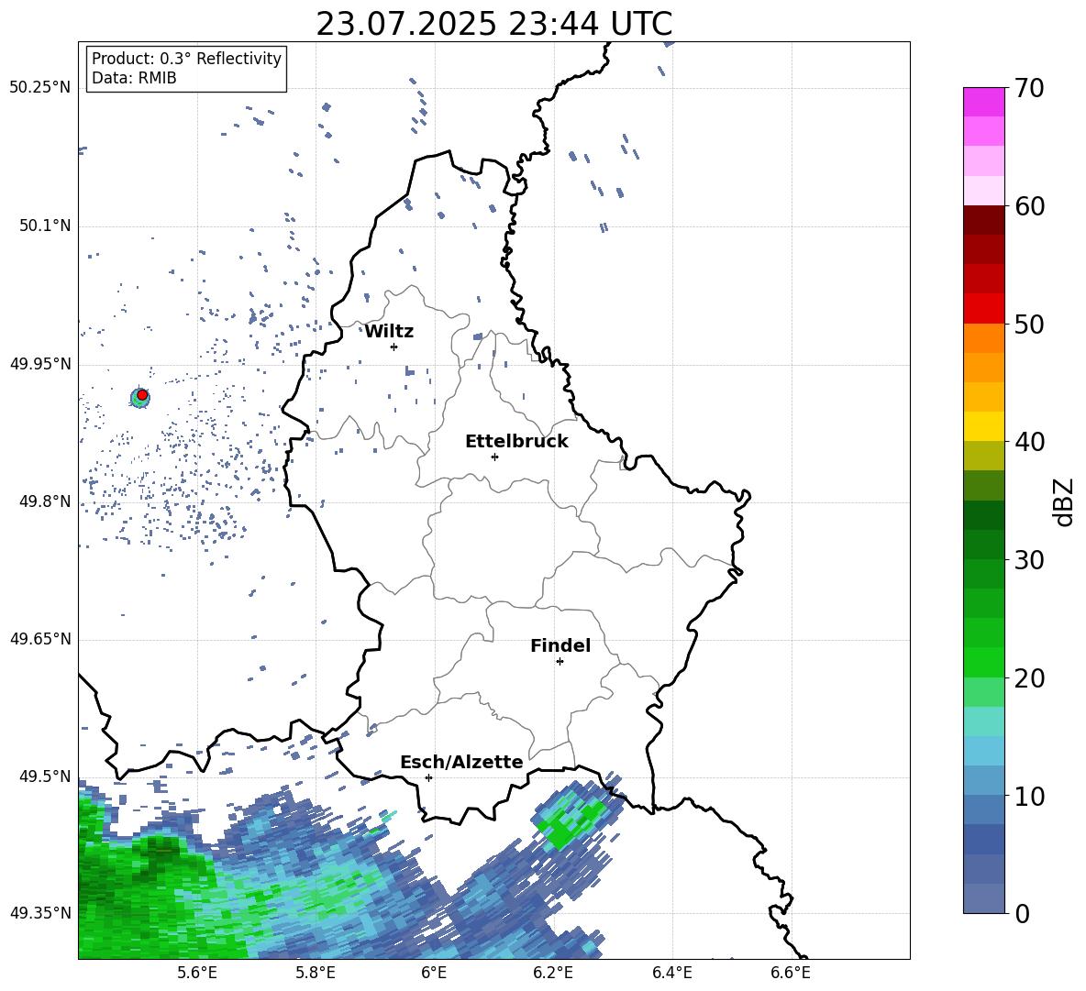Click the magenta top colorbar segment
1086x991 pixels.
click(x=983, y=102)
